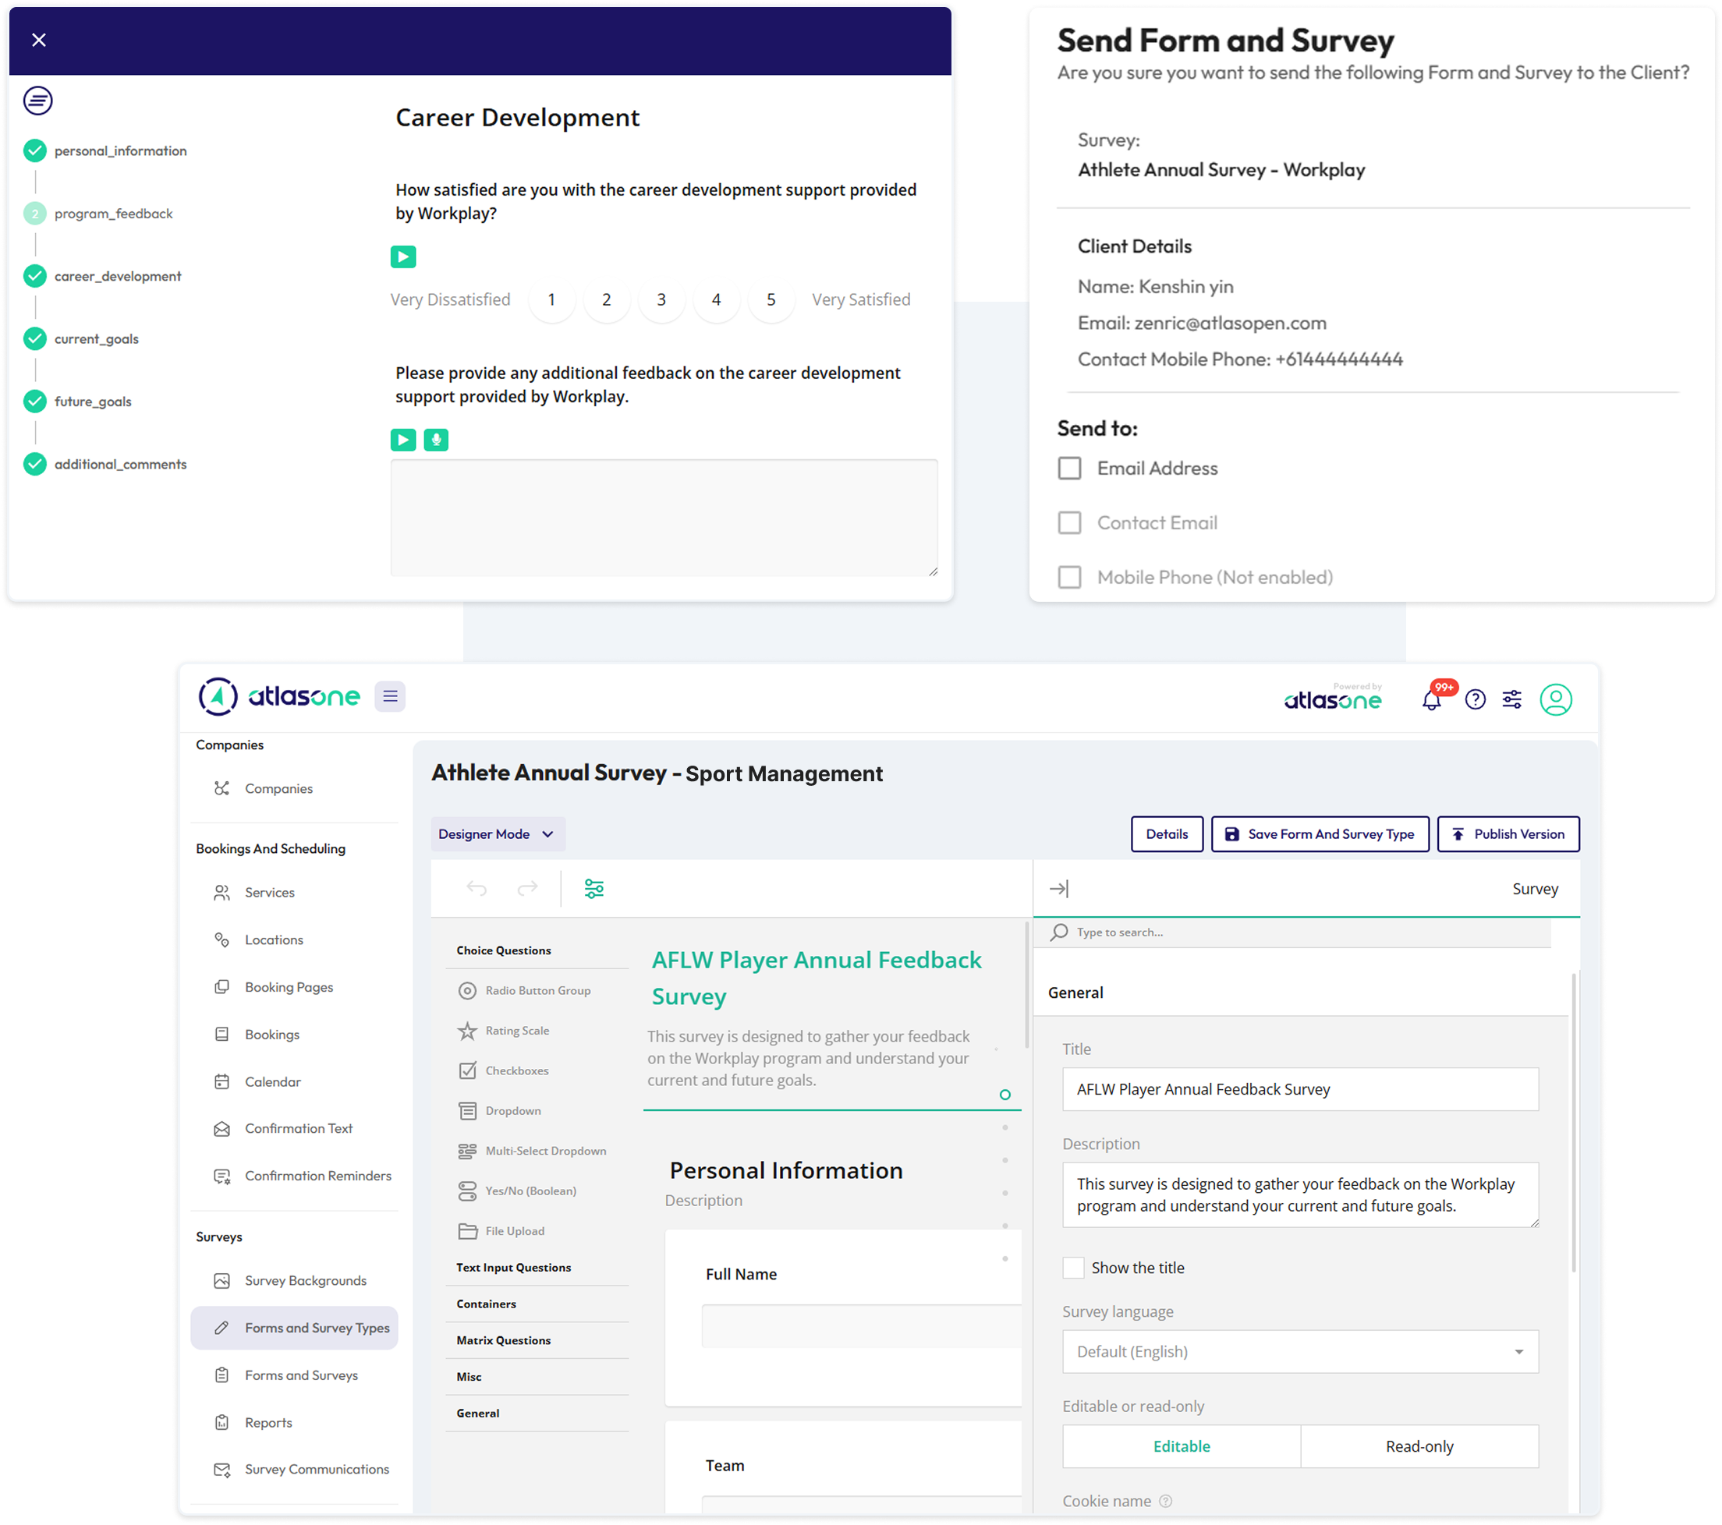This screenshot has width=1722, height=1525.
Task: Click the atlasone logo in the header
Action: click(x=279, y=697)
